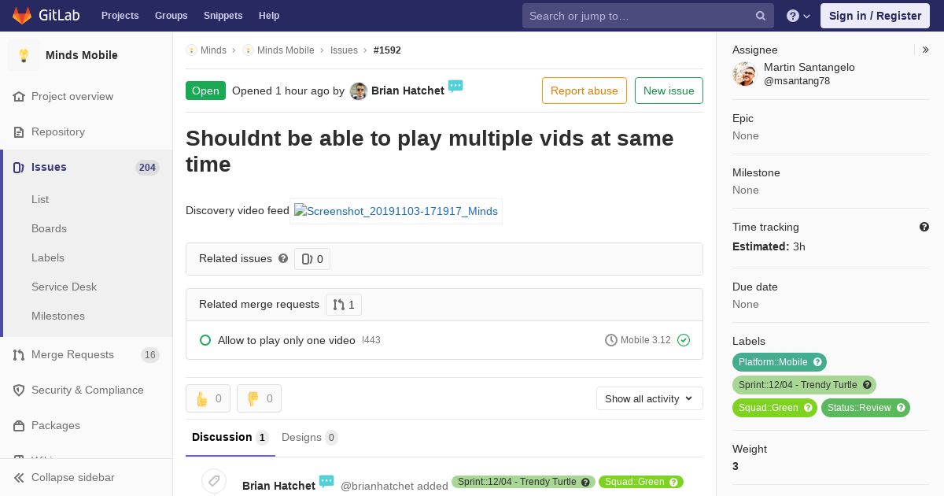Open the Allow to play only one video merge request
This screenshot has width=944, height=496.
286,340
